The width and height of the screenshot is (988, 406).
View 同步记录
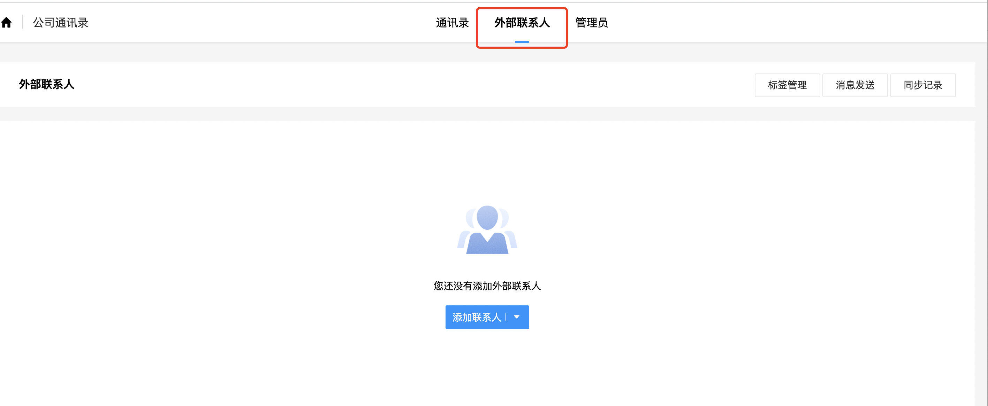pyautogui.click(x=923, y=85)
